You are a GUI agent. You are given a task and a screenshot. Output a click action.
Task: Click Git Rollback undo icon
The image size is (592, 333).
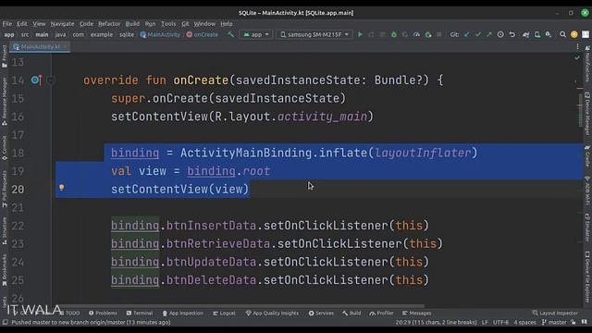[512, 34]
